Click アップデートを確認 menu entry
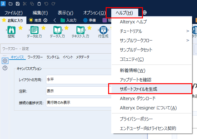Viewport: 197px width, 139px height. pyautogui.click(x=135, y=80)
